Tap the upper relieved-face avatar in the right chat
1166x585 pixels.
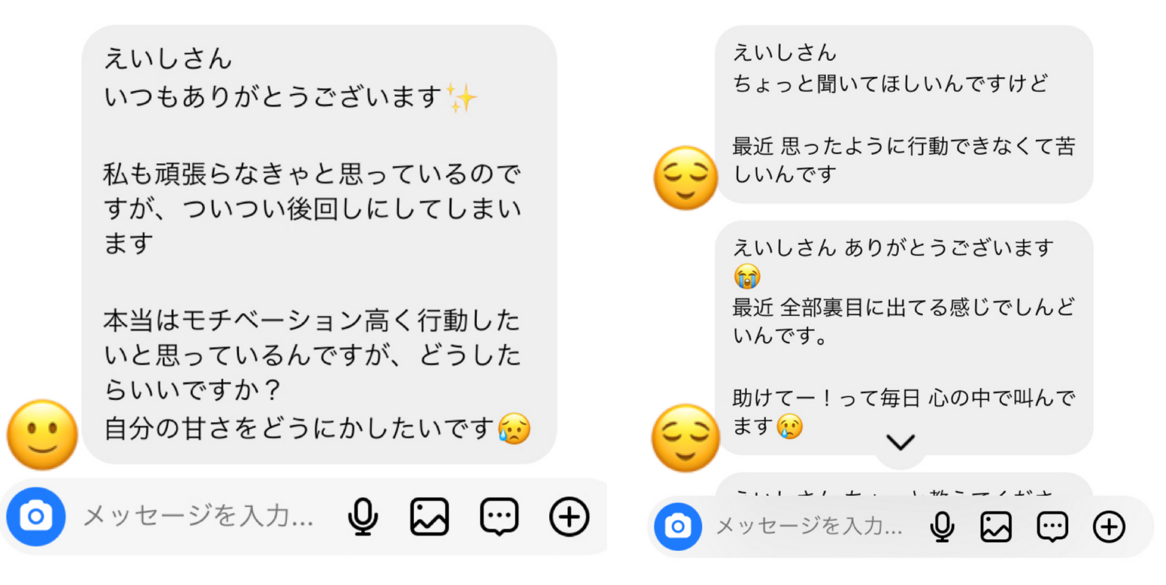click(x=685, y=178)
